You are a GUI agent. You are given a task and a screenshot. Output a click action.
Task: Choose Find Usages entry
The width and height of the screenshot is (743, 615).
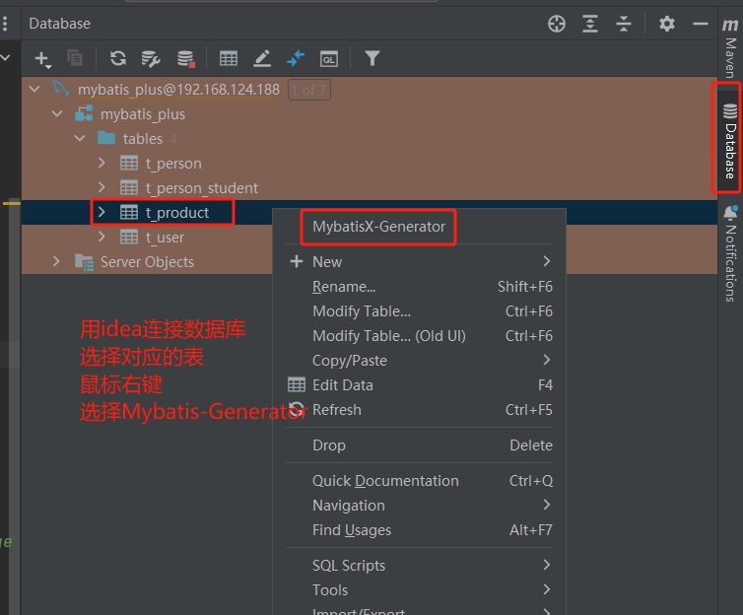pyautogui.click(x=420, y=529)
